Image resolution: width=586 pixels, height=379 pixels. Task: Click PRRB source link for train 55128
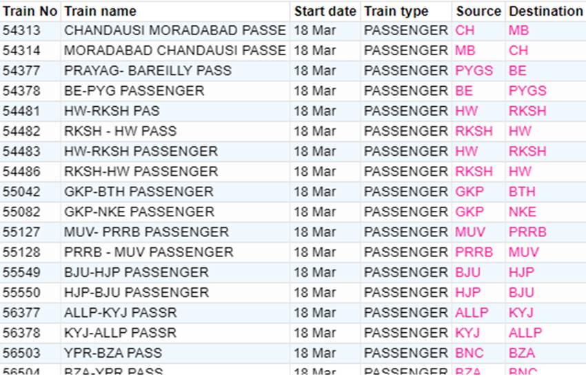point(474,252)
